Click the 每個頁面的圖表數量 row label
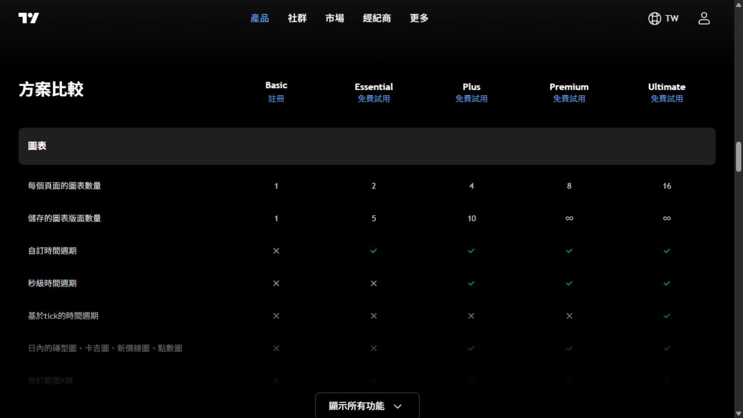The height and width of the screenshot is (418, 743). 65,186
